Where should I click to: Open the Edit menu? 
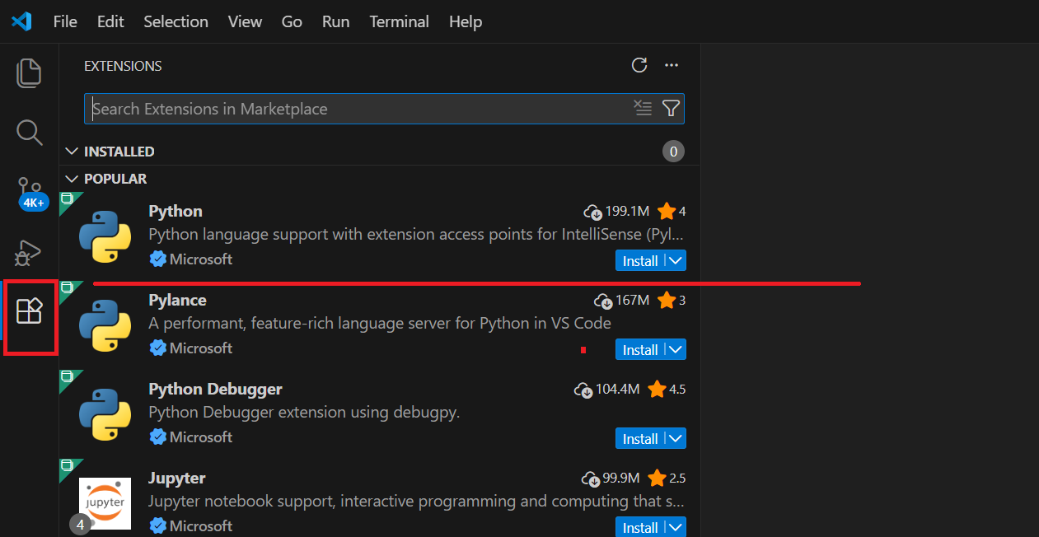[110, 21]
